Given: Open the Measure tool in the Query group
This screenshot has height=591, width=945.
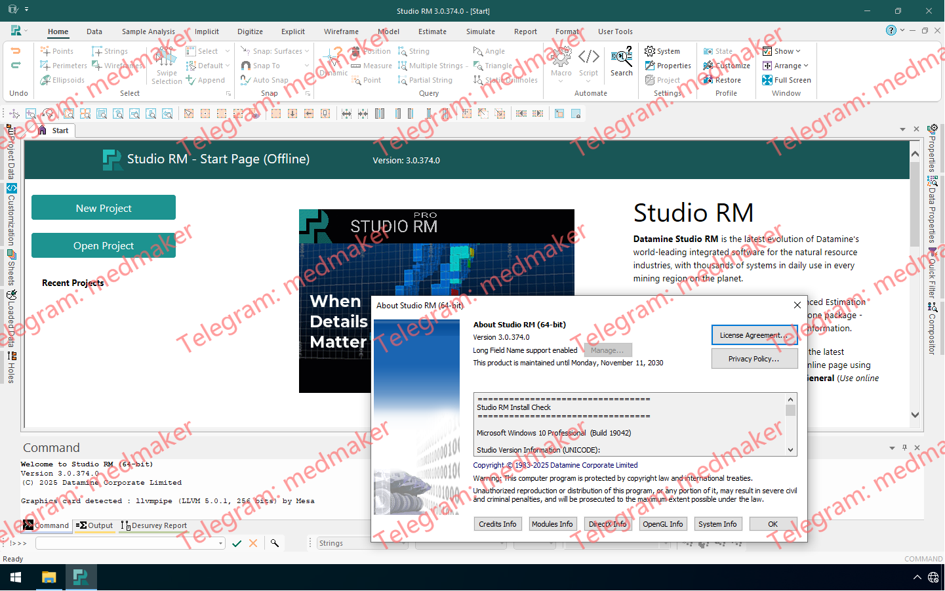Looking at the screenshot, I should point(371,65).
